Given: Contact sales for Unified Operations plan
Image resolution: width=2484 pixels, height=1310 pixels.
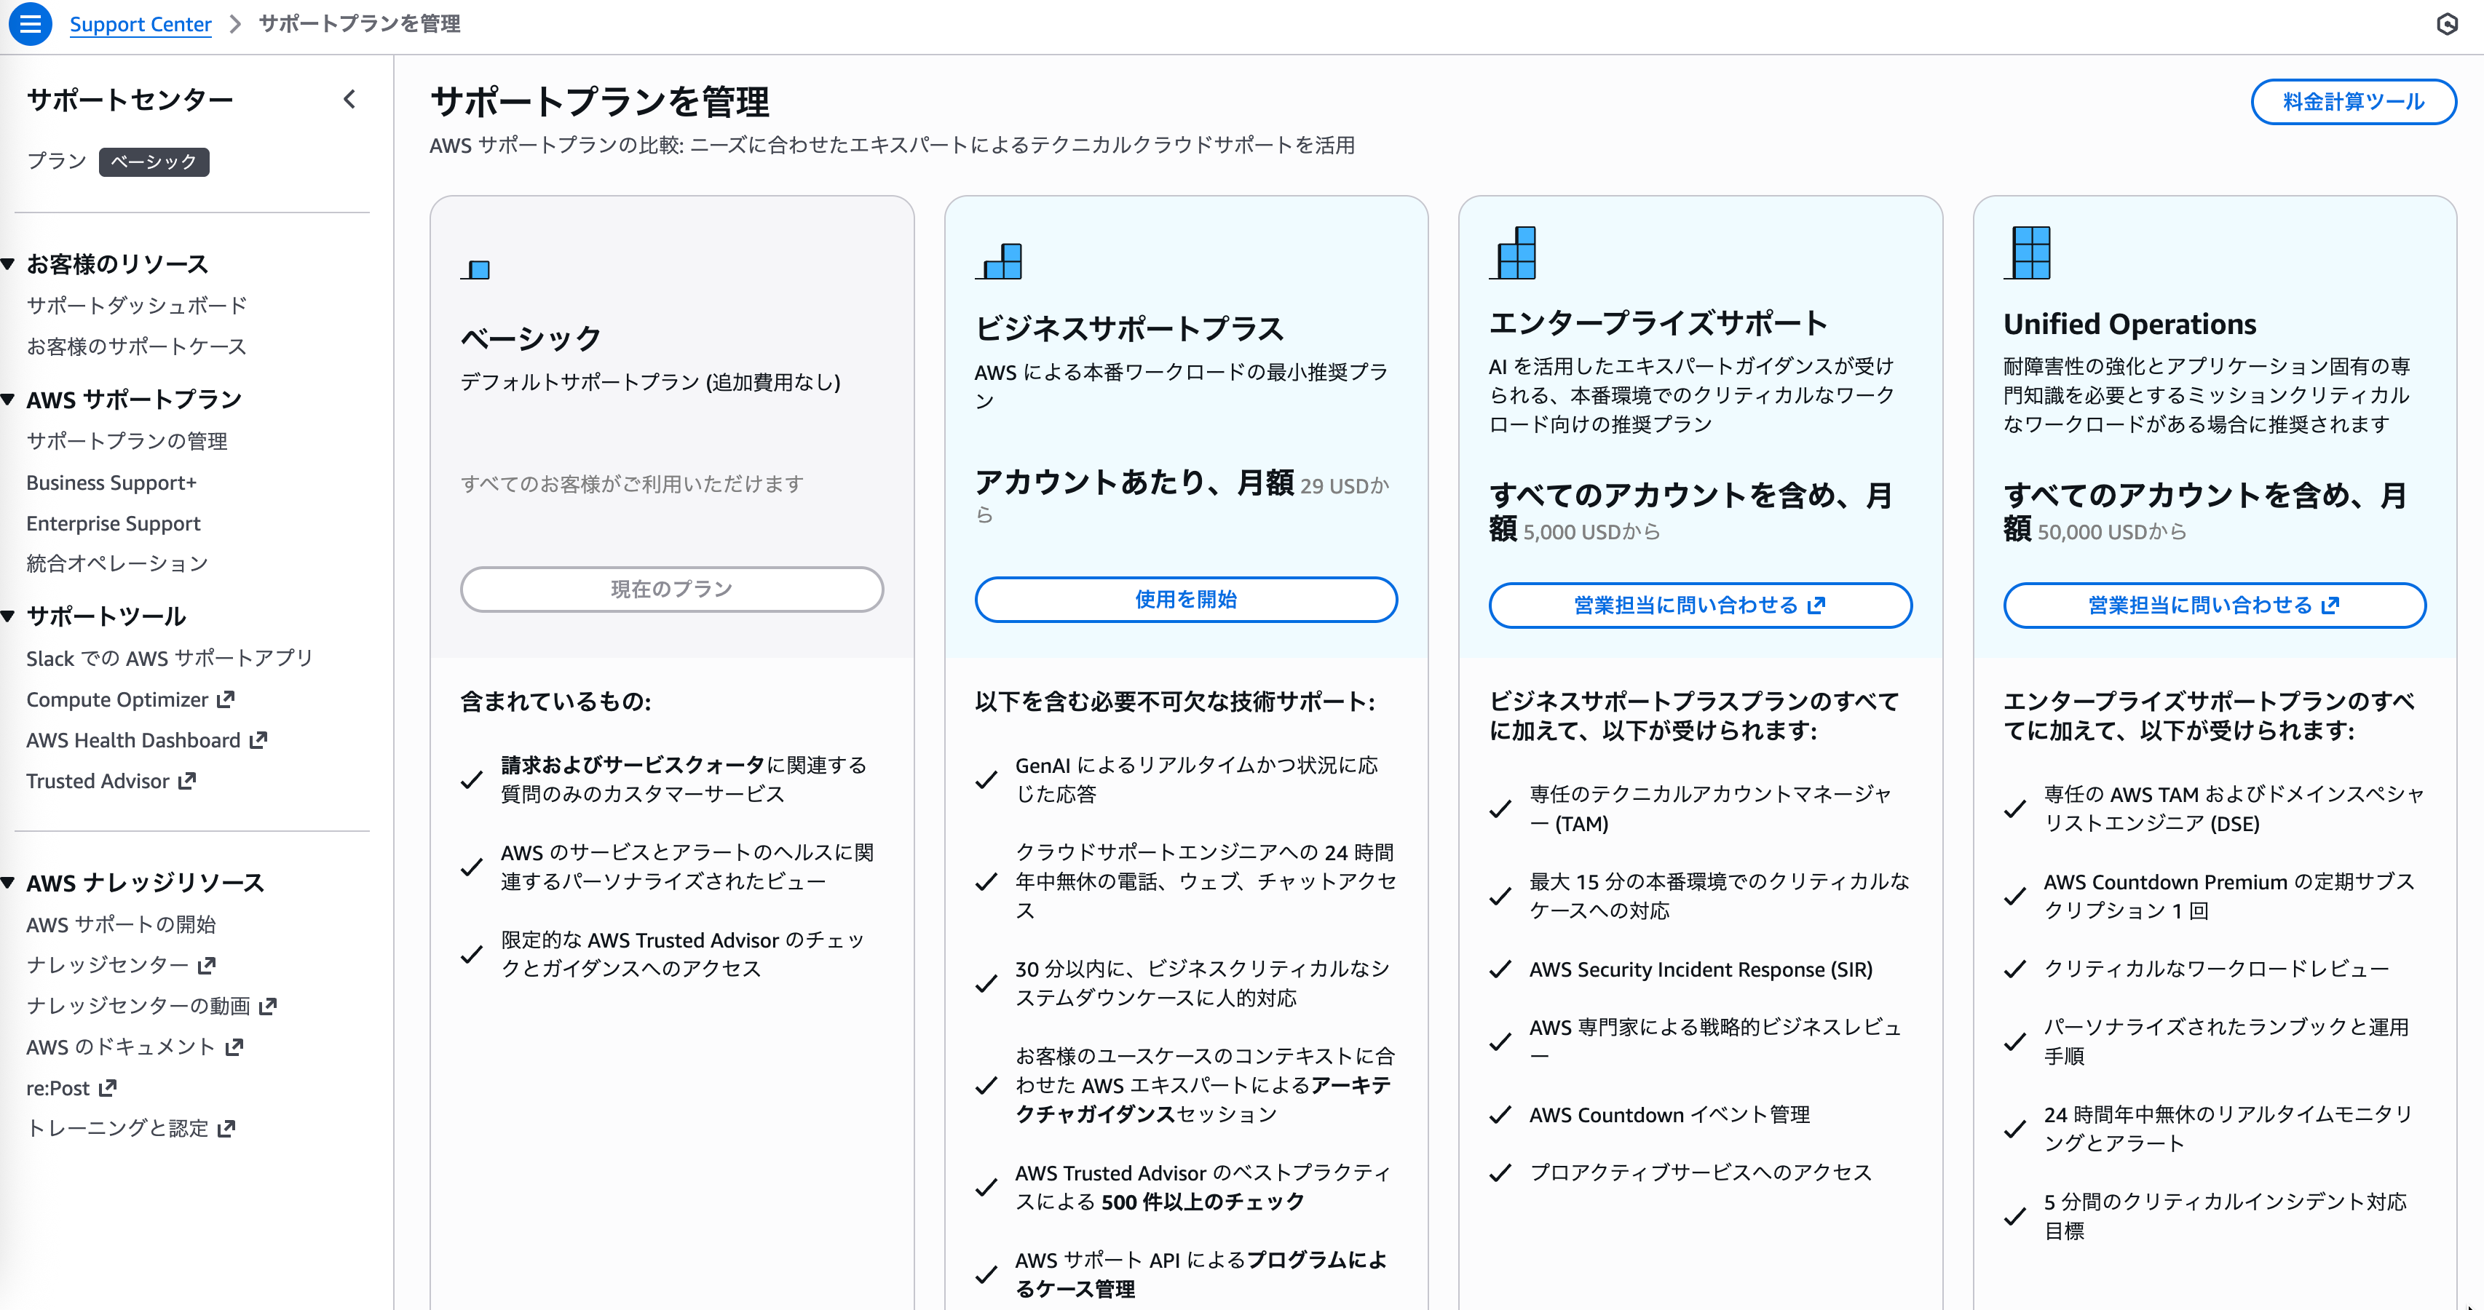Looking at the screenshot, I should (x=2214, y=606).
